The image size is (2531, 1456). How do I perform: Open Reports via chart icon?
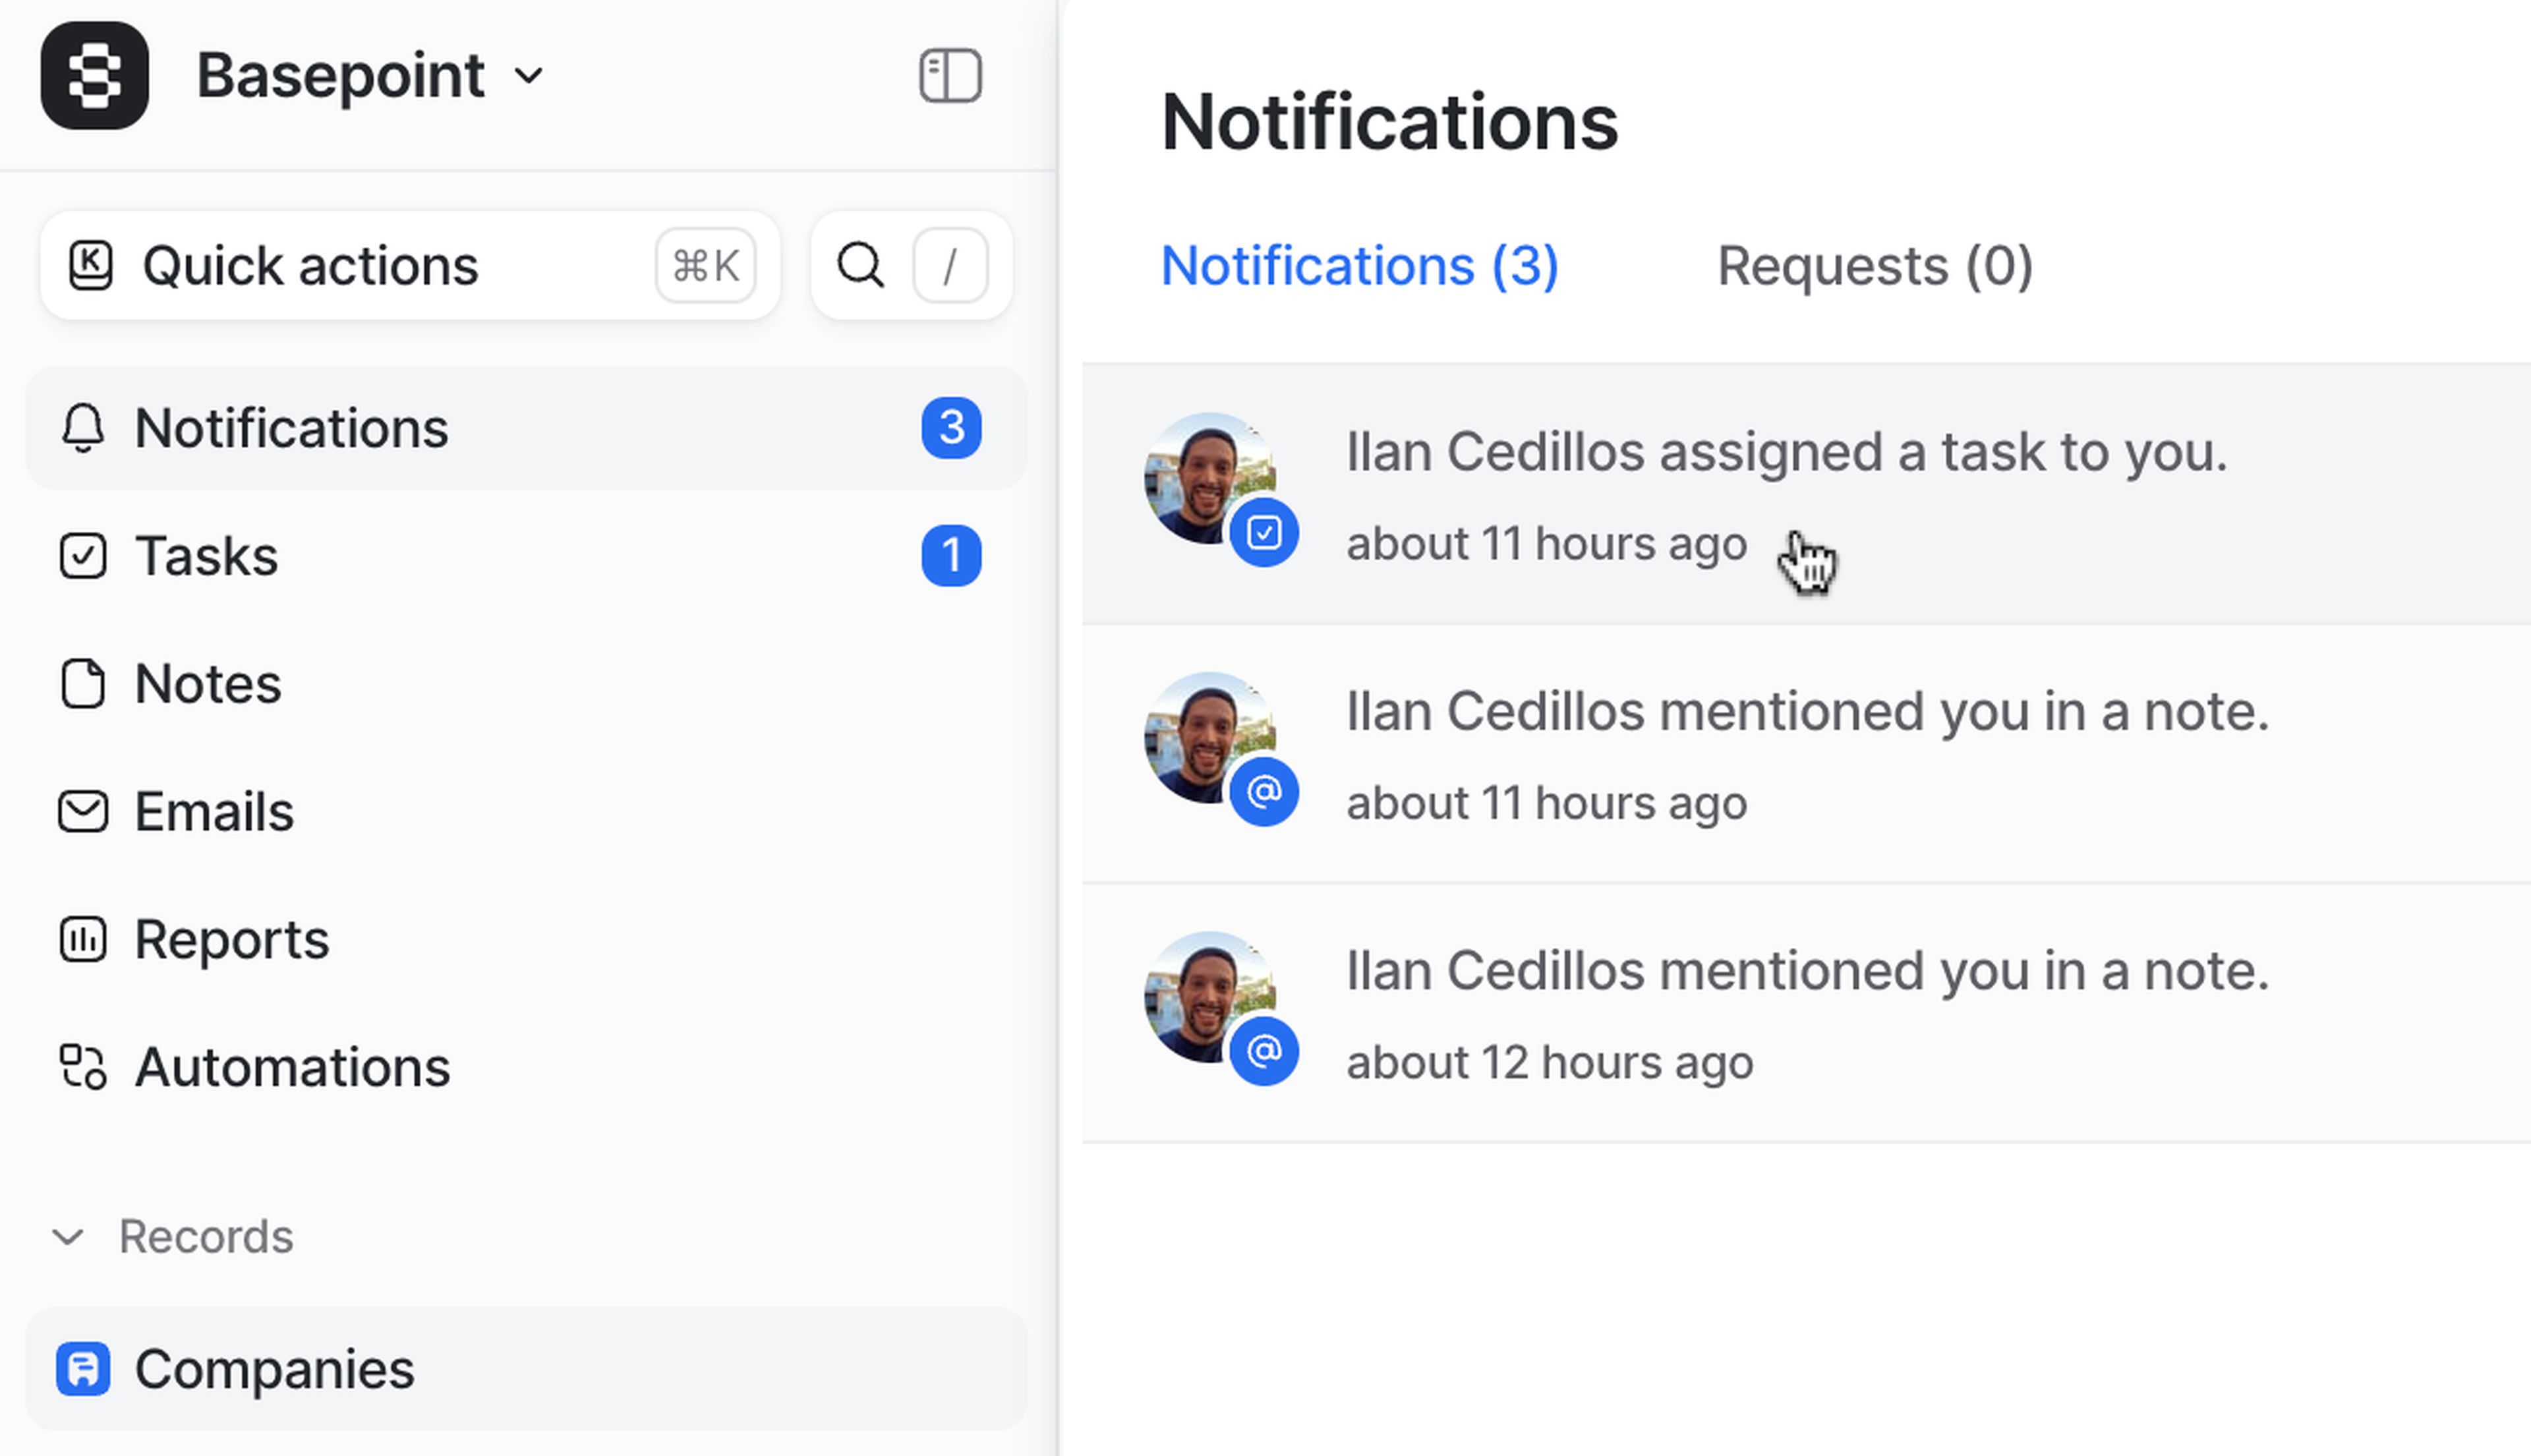point(83,940)
